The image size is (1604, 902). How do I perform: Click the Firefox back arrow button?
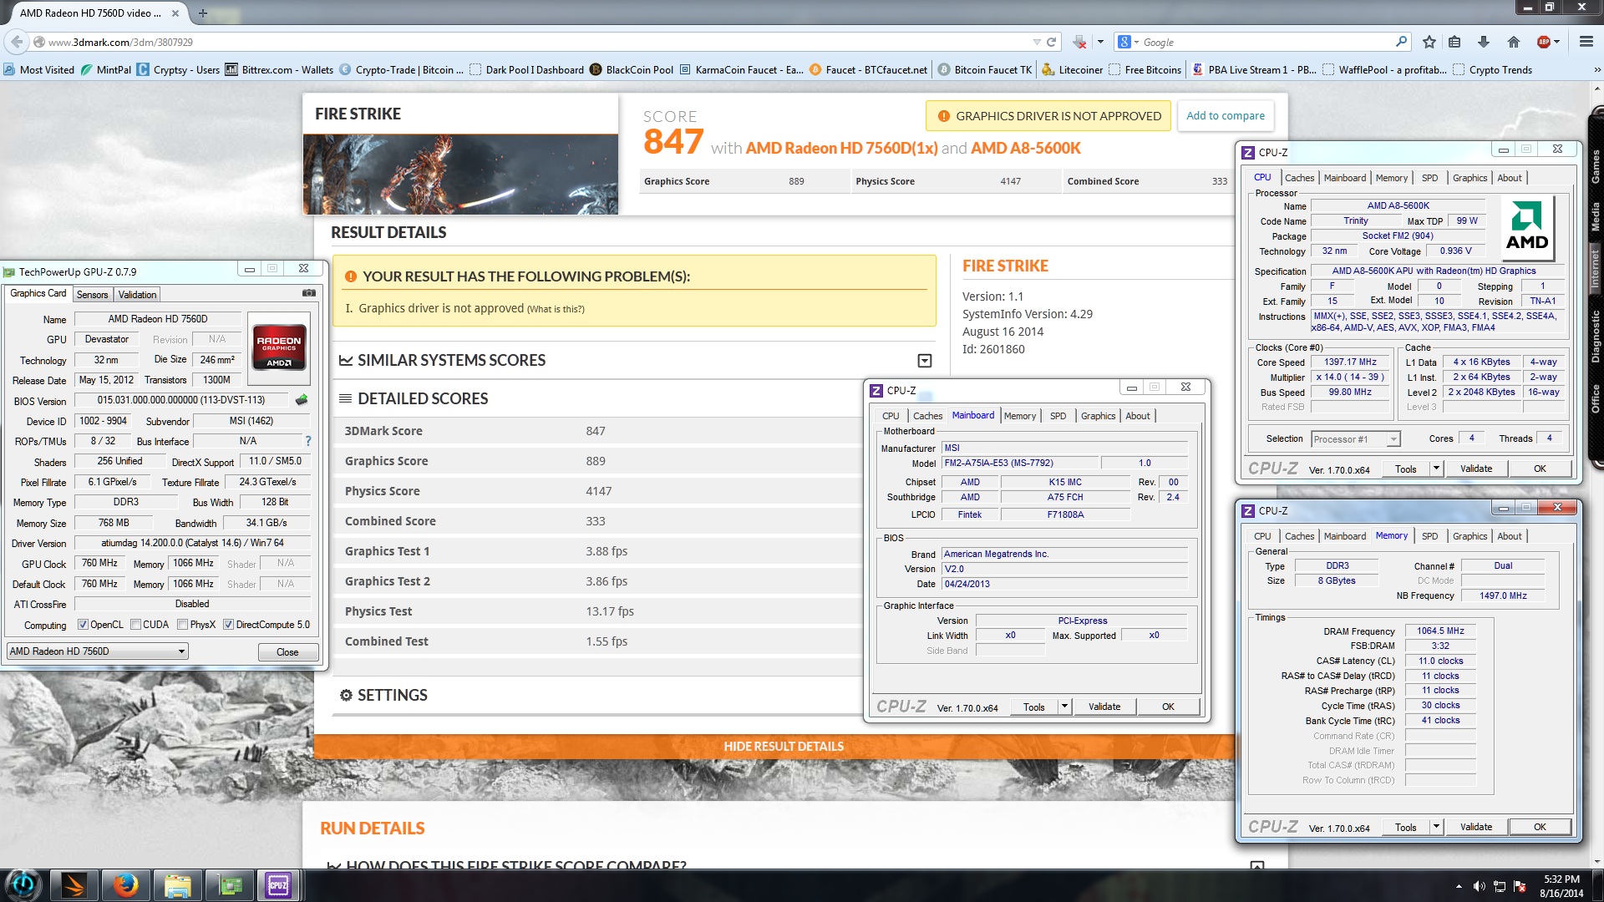[x=17, y=42]
